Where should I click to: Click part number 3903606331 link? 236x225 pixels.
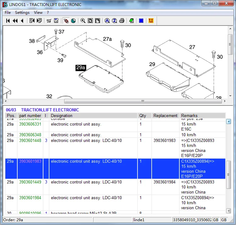click(x=30, y=124)
